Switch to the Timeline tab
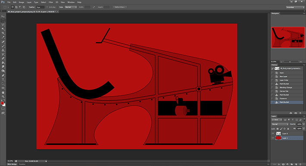The height and width of the screenshot is (166, 306). [22, 164]
